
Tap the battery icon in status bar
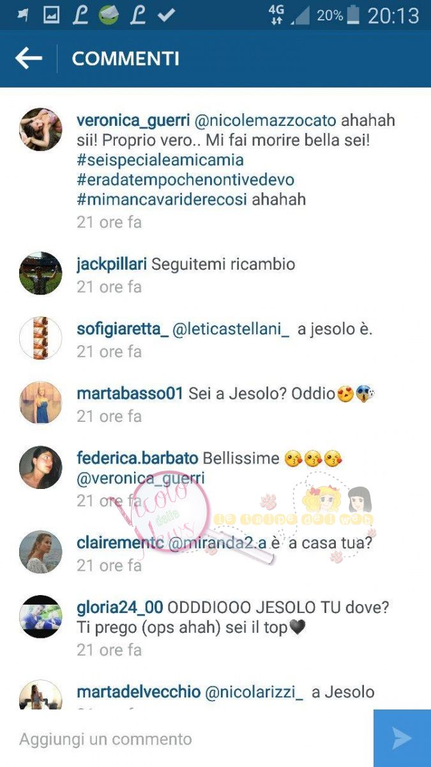(x=353, y=15)
